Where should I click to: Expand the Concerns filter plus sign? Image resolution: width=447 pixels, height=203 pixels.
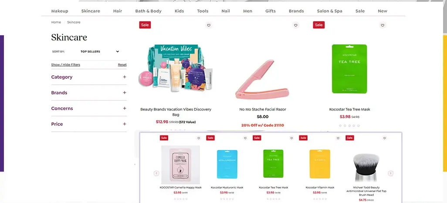point(125,108)
